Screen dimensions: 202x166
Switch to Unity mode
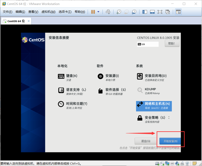coord(168,12)
